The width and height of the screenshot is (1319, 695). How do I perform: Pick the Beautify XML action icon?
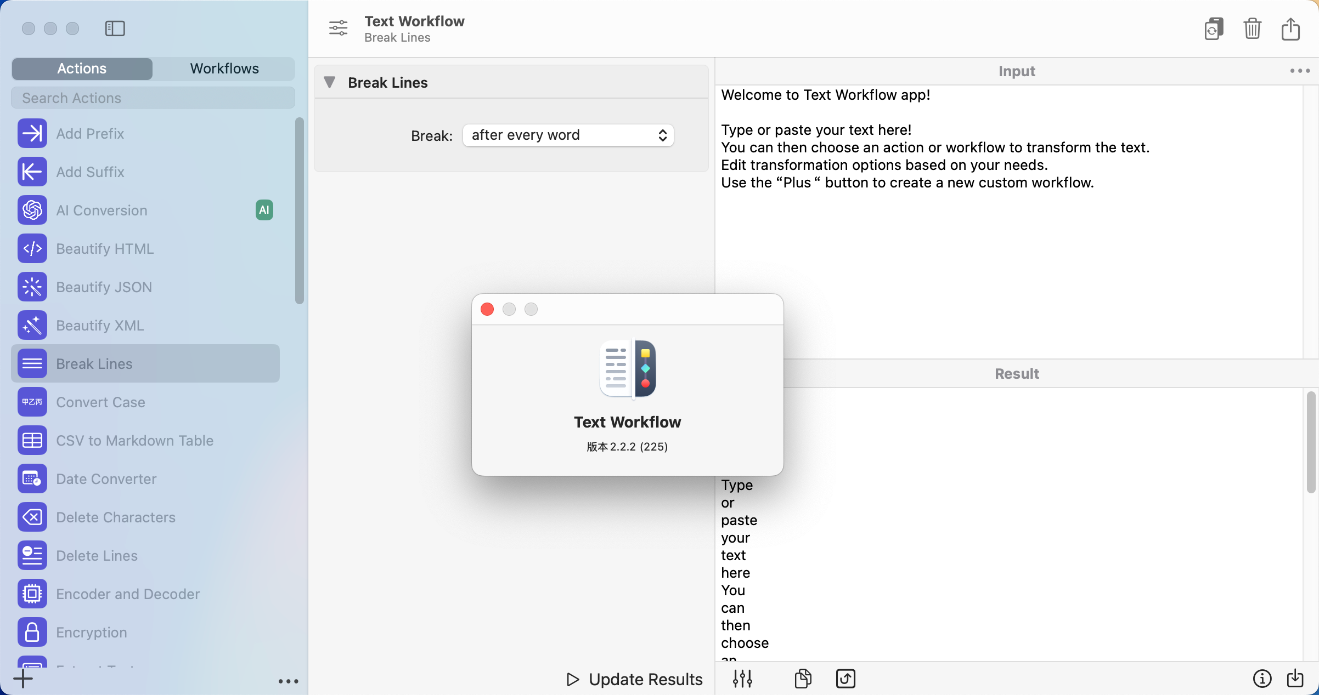point(32,325)
